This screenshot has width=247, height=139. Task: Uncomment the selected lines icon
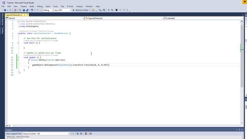[112, 10]
